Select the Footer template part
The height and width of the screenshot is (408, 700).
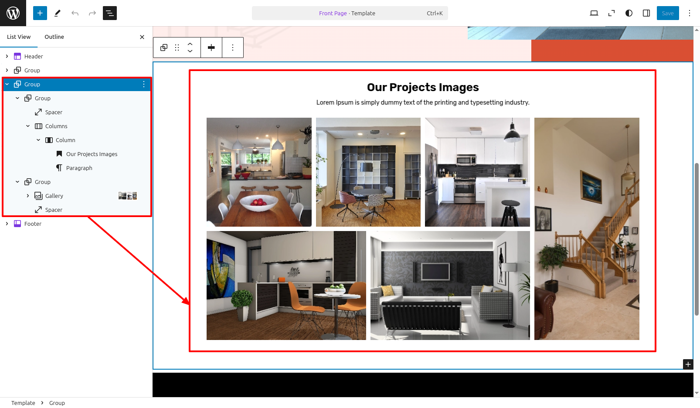pyautogui.click(x=33, y=224)
